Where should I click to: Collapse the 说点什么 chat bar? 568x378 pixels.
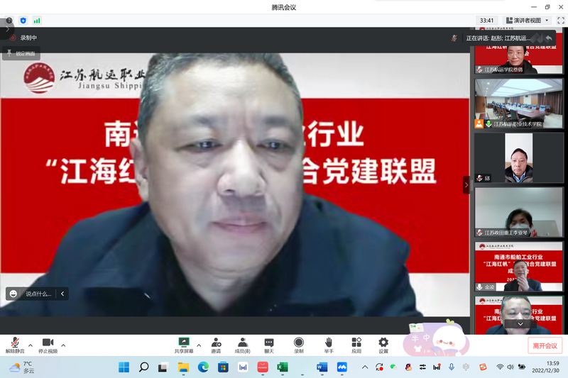[62, 294]
